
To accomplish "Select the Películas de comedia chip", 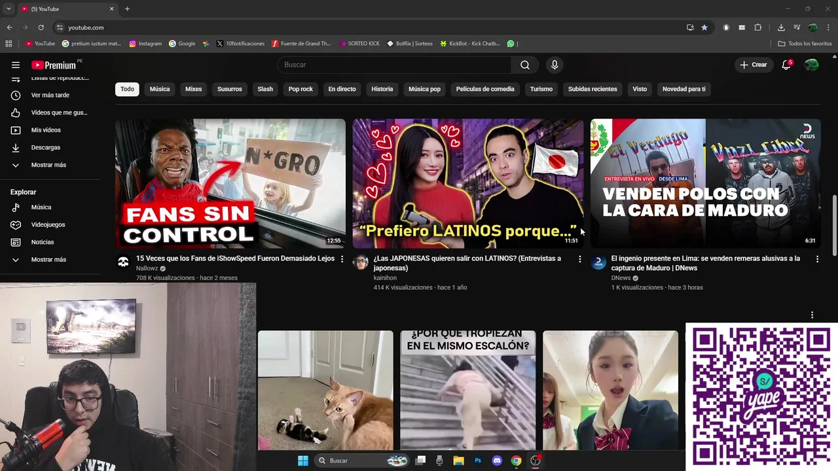I will click(485, 89).
